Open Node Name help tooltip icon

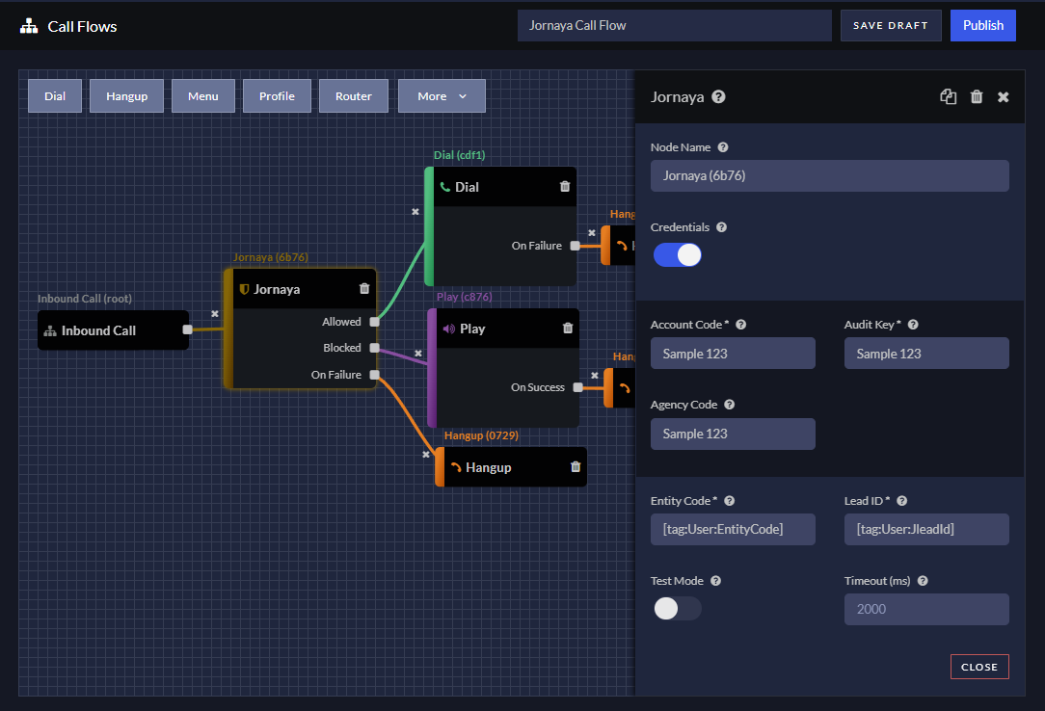pos(723,147)
